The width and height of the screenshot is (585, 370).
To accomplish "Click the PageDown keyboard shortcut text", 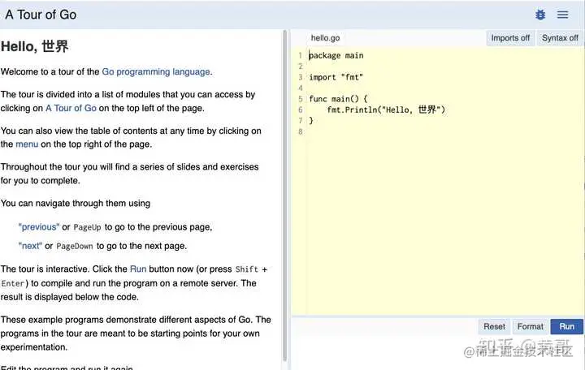I will pyautogui.click(x=75, y=247).
